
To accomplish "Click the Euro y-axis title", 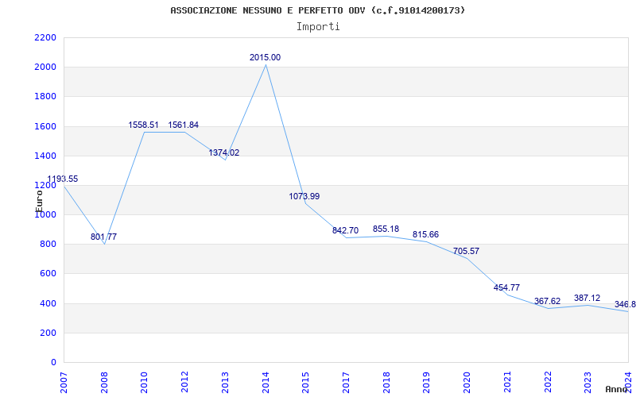I will tap(39, 201).
